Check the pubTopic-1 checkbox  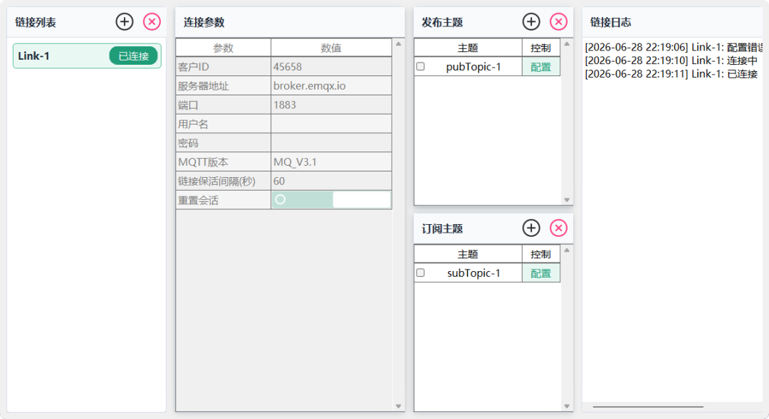420,66
